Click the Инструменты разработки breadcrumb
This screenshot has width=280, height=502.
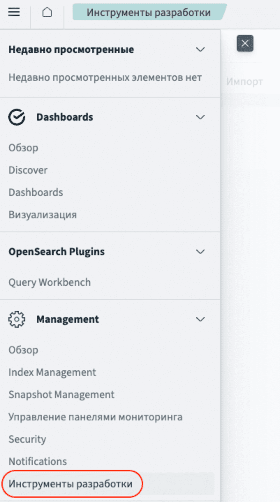click(148, 13)
